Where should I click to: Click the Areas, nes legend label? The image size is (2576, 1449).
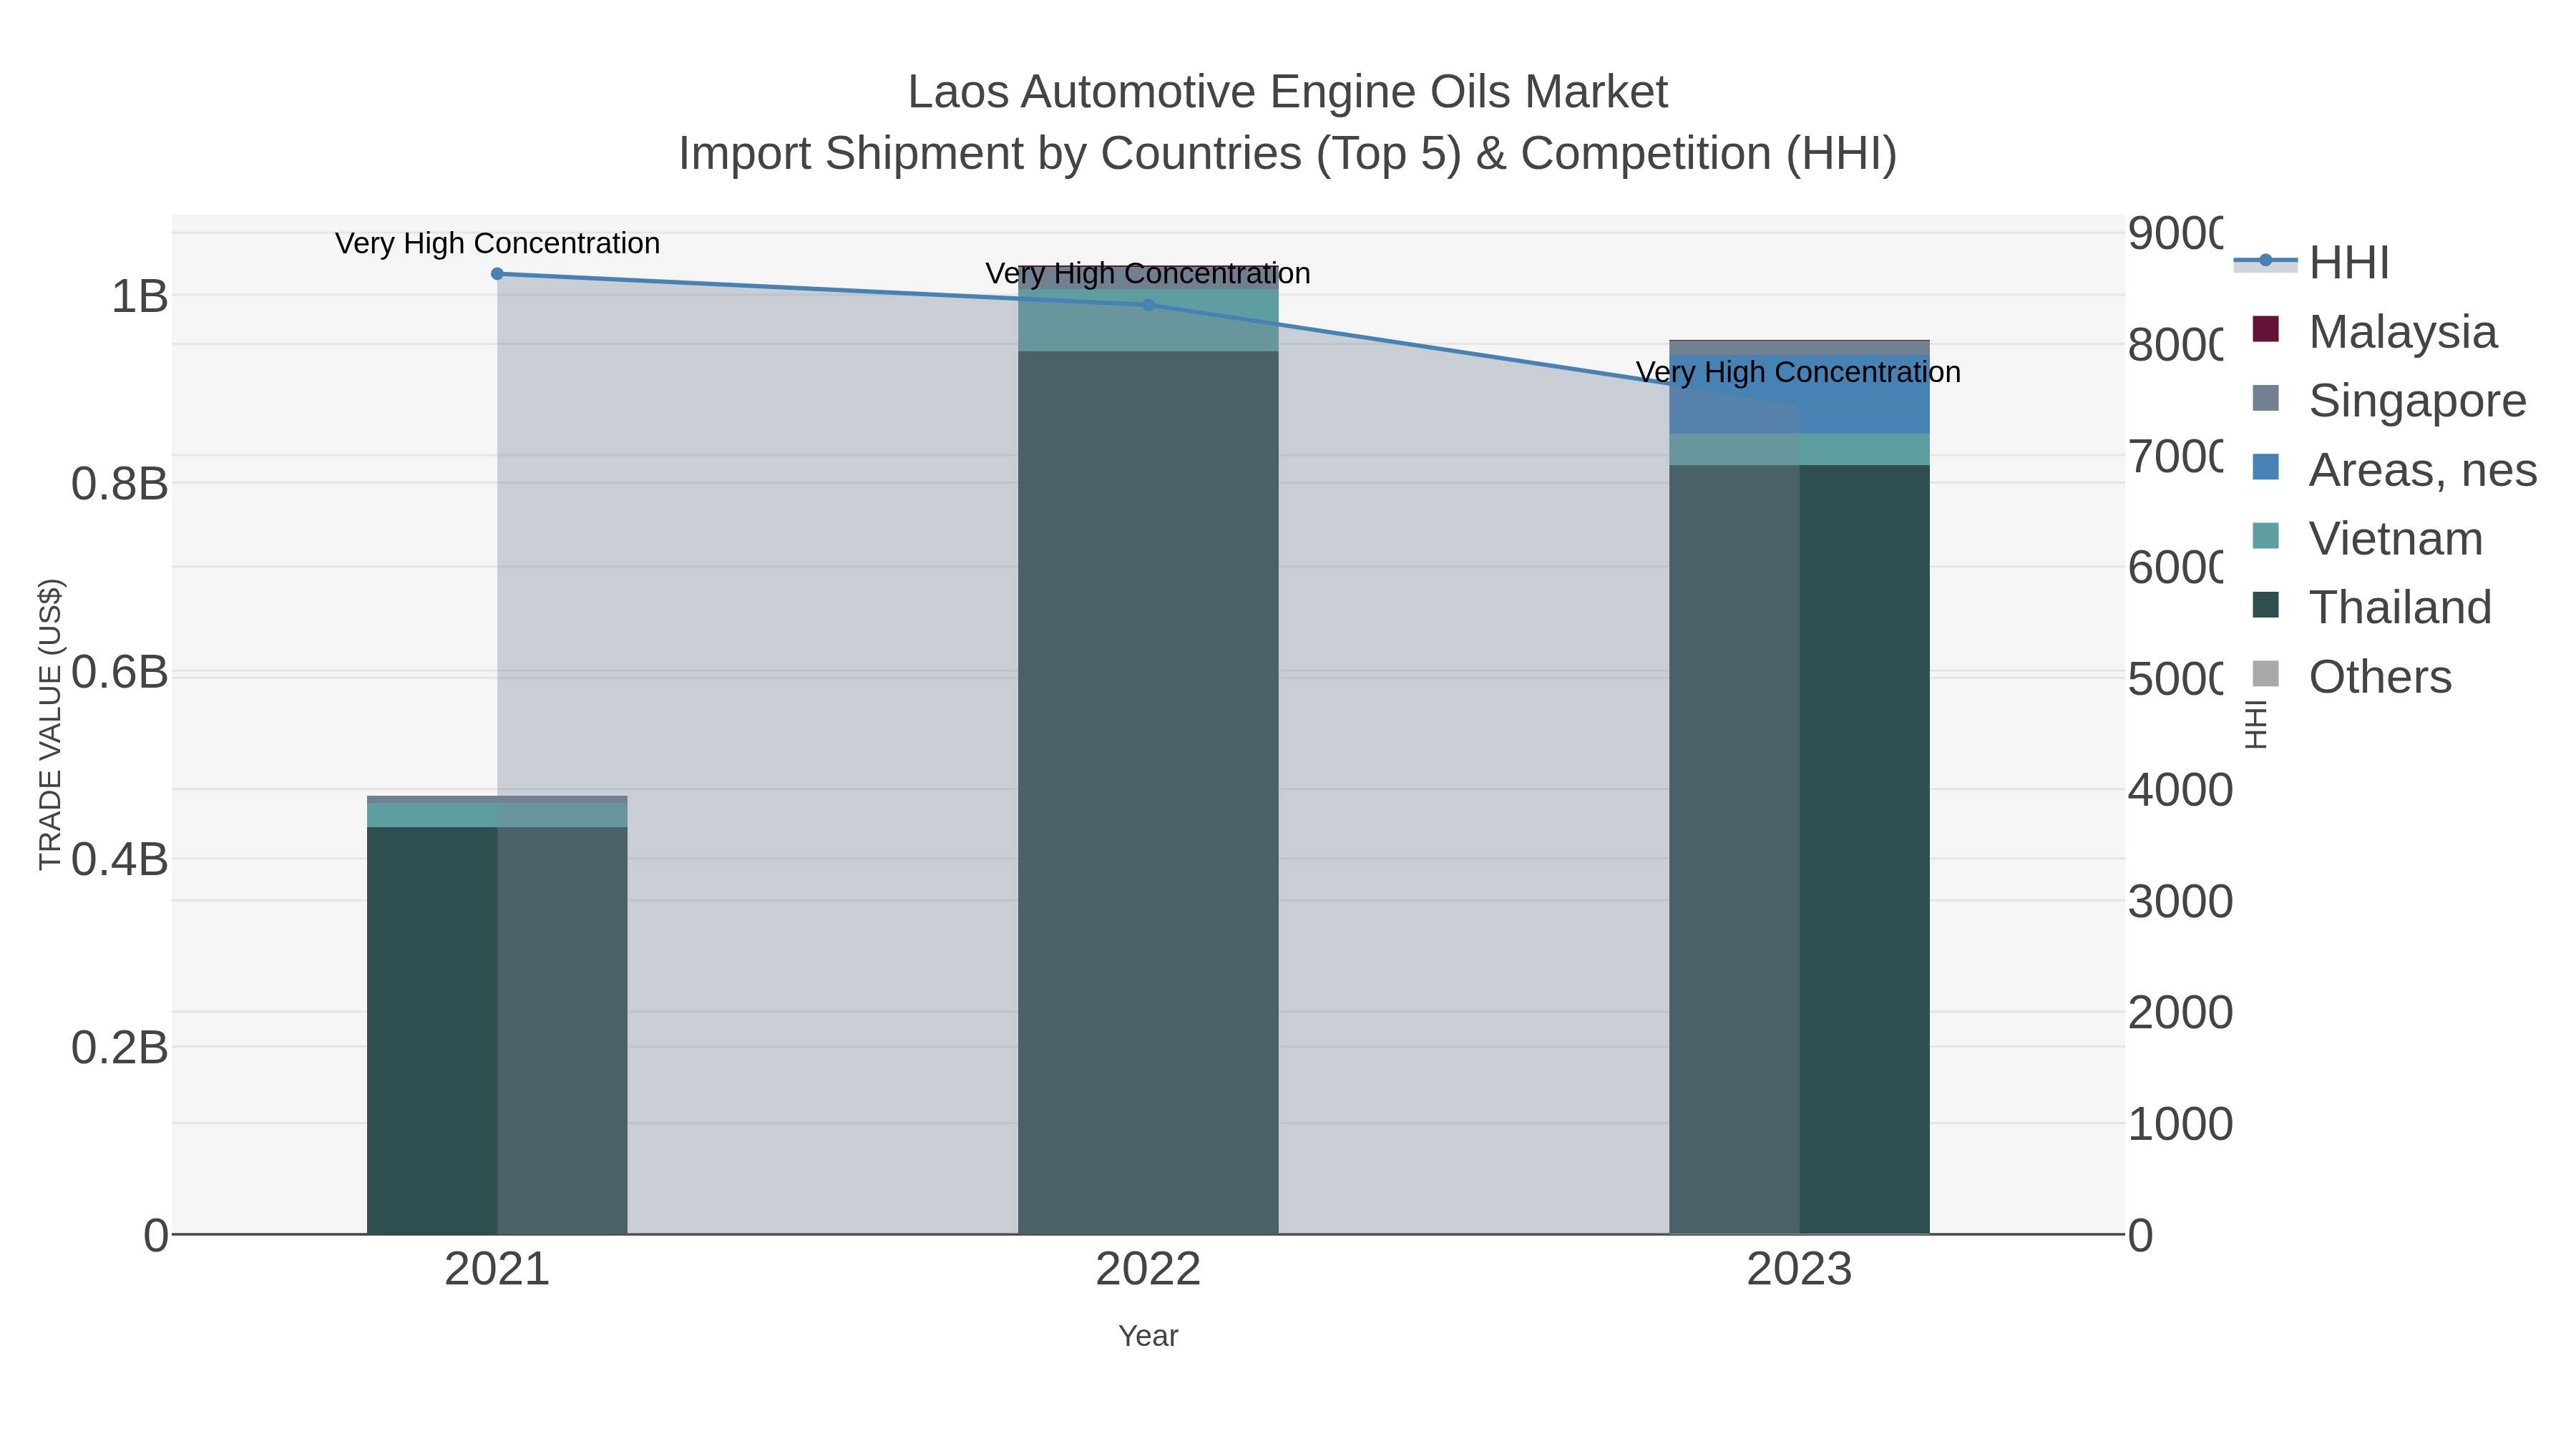click(2422, 470)
